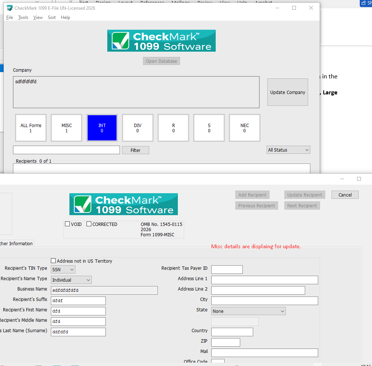Screen dimensions: 372x366
Task: Open the Tools menu
Action: point(23,17)
